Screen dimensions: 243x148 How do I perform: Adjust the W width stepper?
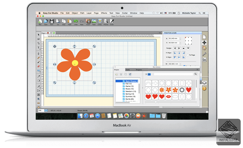tap(180, 64)
